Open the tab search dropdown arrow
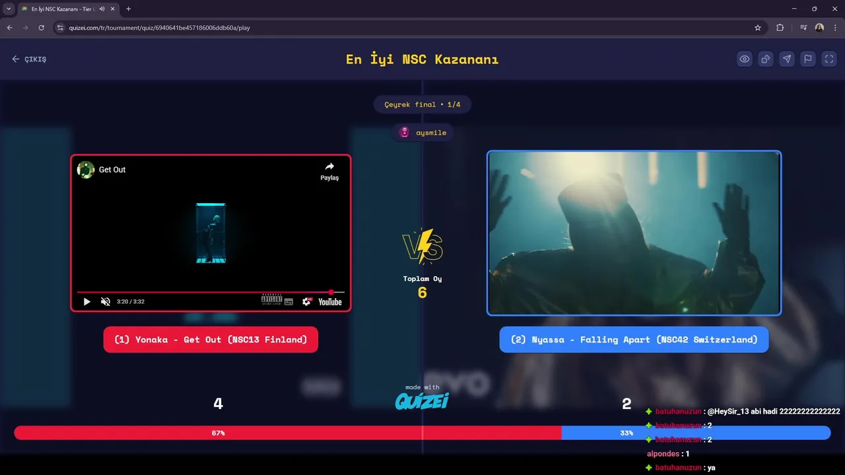 click(9, 9)
